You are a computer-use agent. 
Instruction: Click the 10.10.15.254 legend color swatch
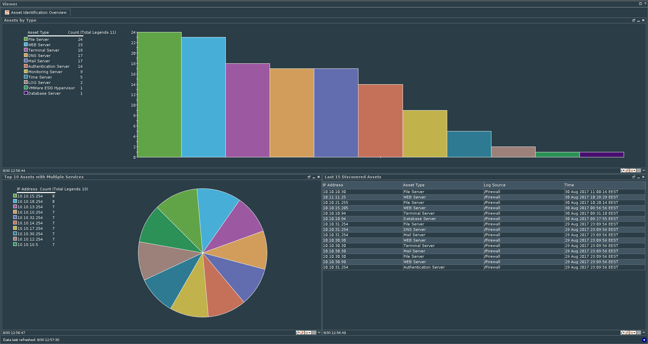pyautogui.click(x=15, y=196)
